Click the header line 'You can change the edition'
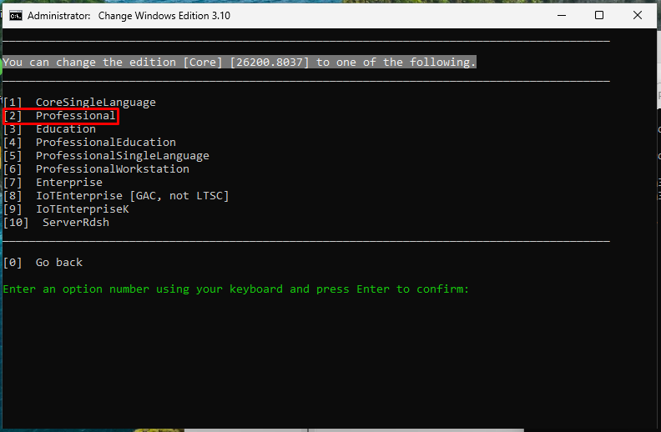The width and height of the screenshot is (661, 432). (x=240, y=63)
